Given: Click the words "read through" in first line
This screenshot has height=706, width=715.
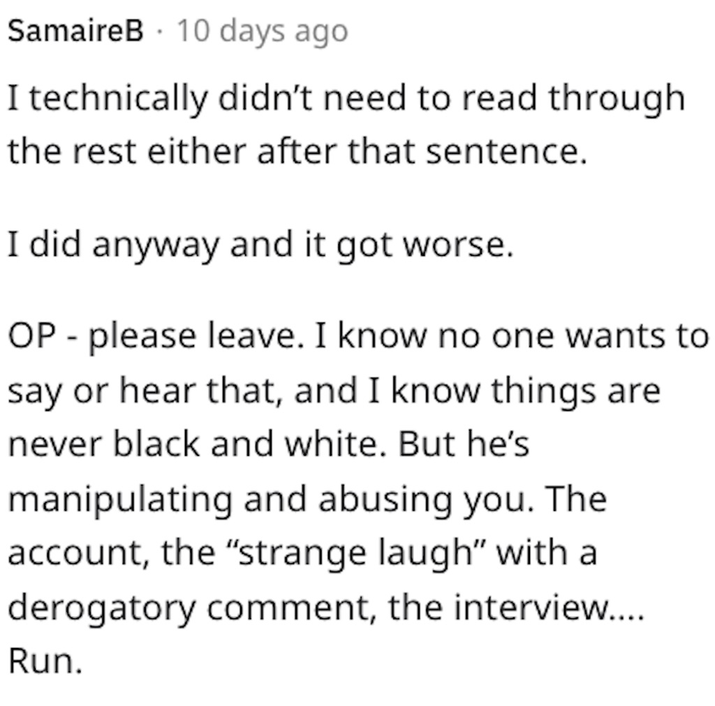Looking at the screenshot, I should (574, 99).
